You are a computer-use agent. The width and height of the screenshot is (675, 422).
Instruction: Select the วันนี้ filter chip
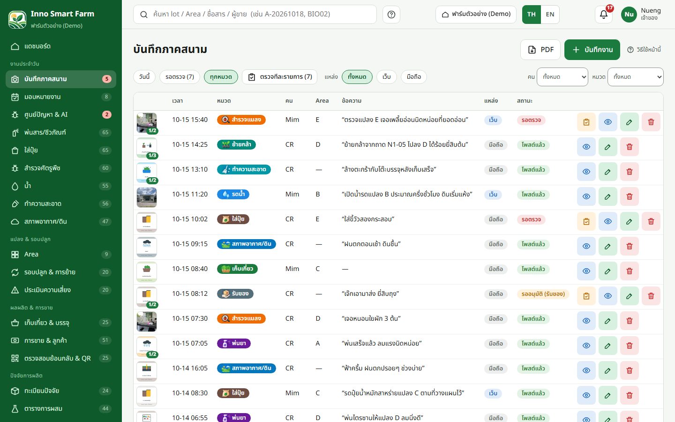pos(144,77)
